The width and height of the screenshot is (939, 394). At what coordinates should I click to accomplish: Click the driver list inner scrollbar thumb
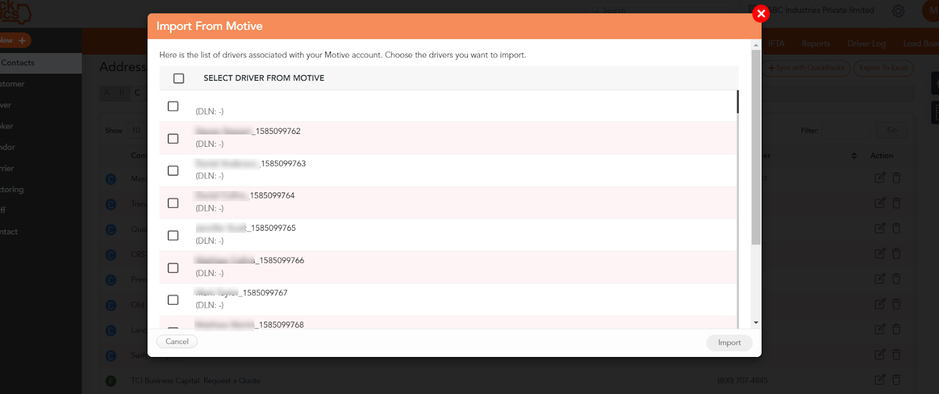(x=737, y=102)
